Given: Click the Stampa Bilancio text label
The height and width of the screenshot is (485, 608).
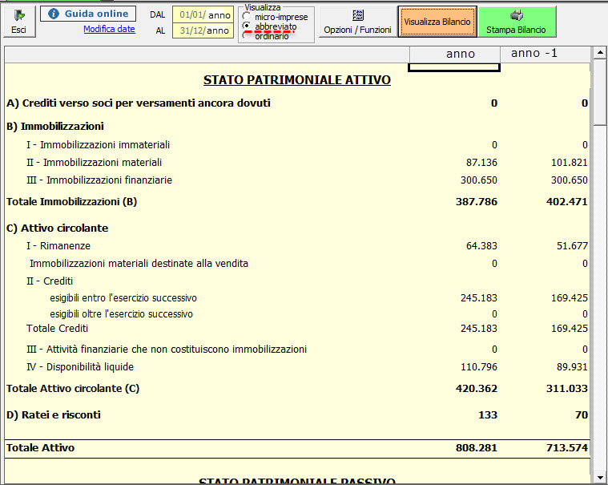Looking at the screenshot, I should (516, 30).
